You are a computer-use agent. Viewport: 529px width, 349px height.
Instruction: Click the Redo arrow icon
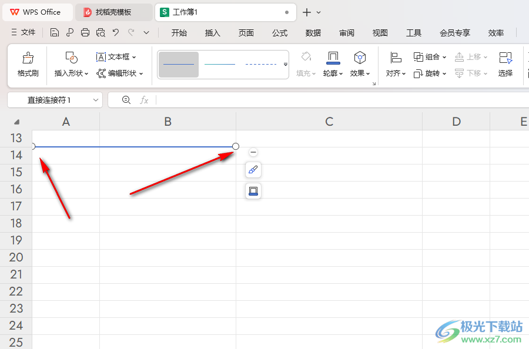tap(131, 32)
